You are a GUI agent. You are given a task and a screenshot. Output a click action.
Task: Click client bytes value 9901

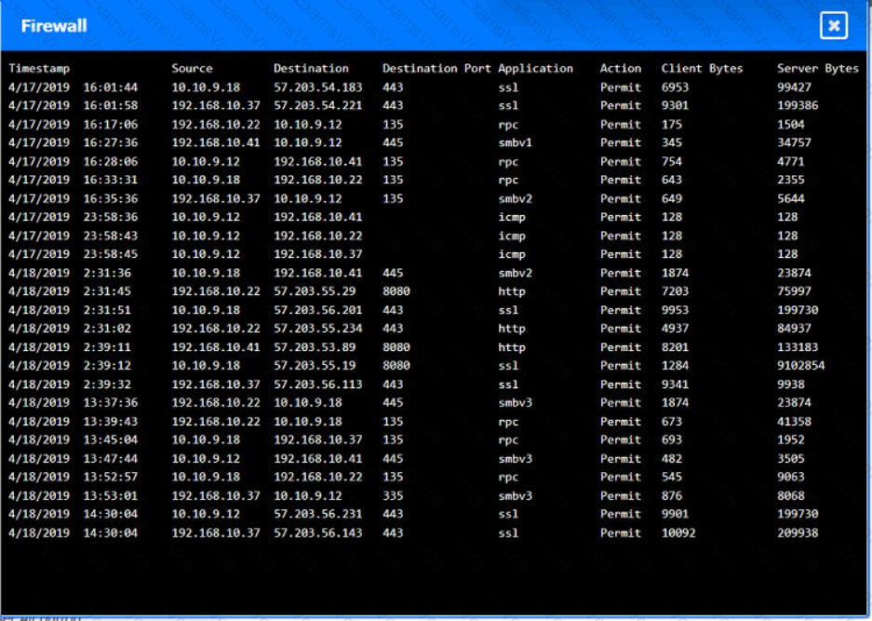tap(675, 515)
